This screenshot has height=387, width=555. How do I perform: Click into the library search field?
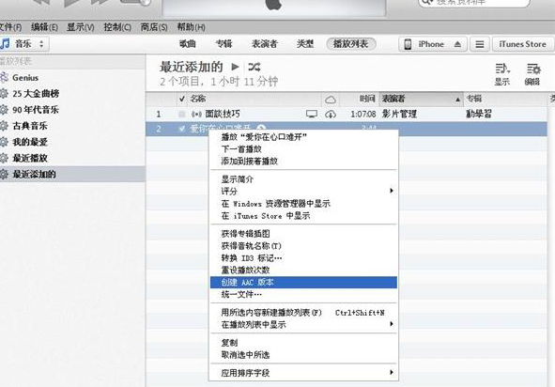tap(474, 2)
